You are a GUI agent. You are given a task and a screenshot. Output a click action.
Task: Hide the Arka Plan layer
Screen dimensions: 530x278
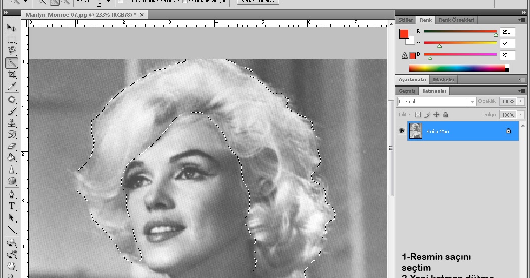coord(401,131)
